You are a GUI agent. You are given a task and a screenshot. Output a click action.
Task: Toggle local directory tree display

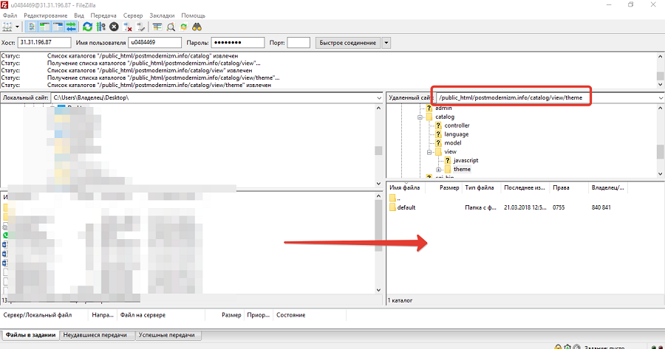(x=44, y=27)
